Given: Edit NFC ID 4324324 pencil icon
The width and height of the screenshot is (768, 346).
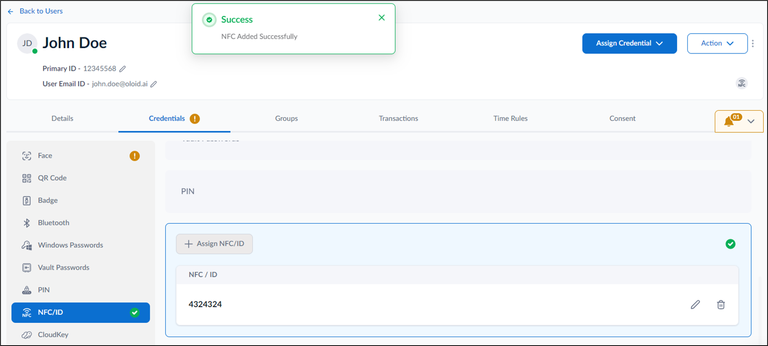Looking at the screenshot, I should click(x=695, y=305).
